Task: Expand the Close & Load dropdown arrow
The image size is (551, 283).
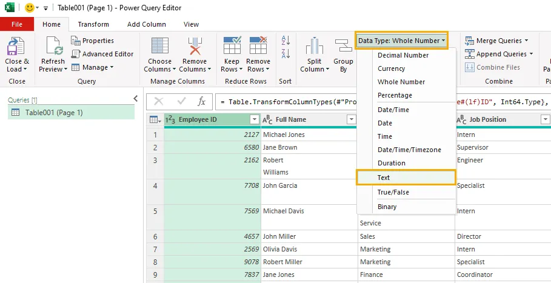Action: coord(25,70)
